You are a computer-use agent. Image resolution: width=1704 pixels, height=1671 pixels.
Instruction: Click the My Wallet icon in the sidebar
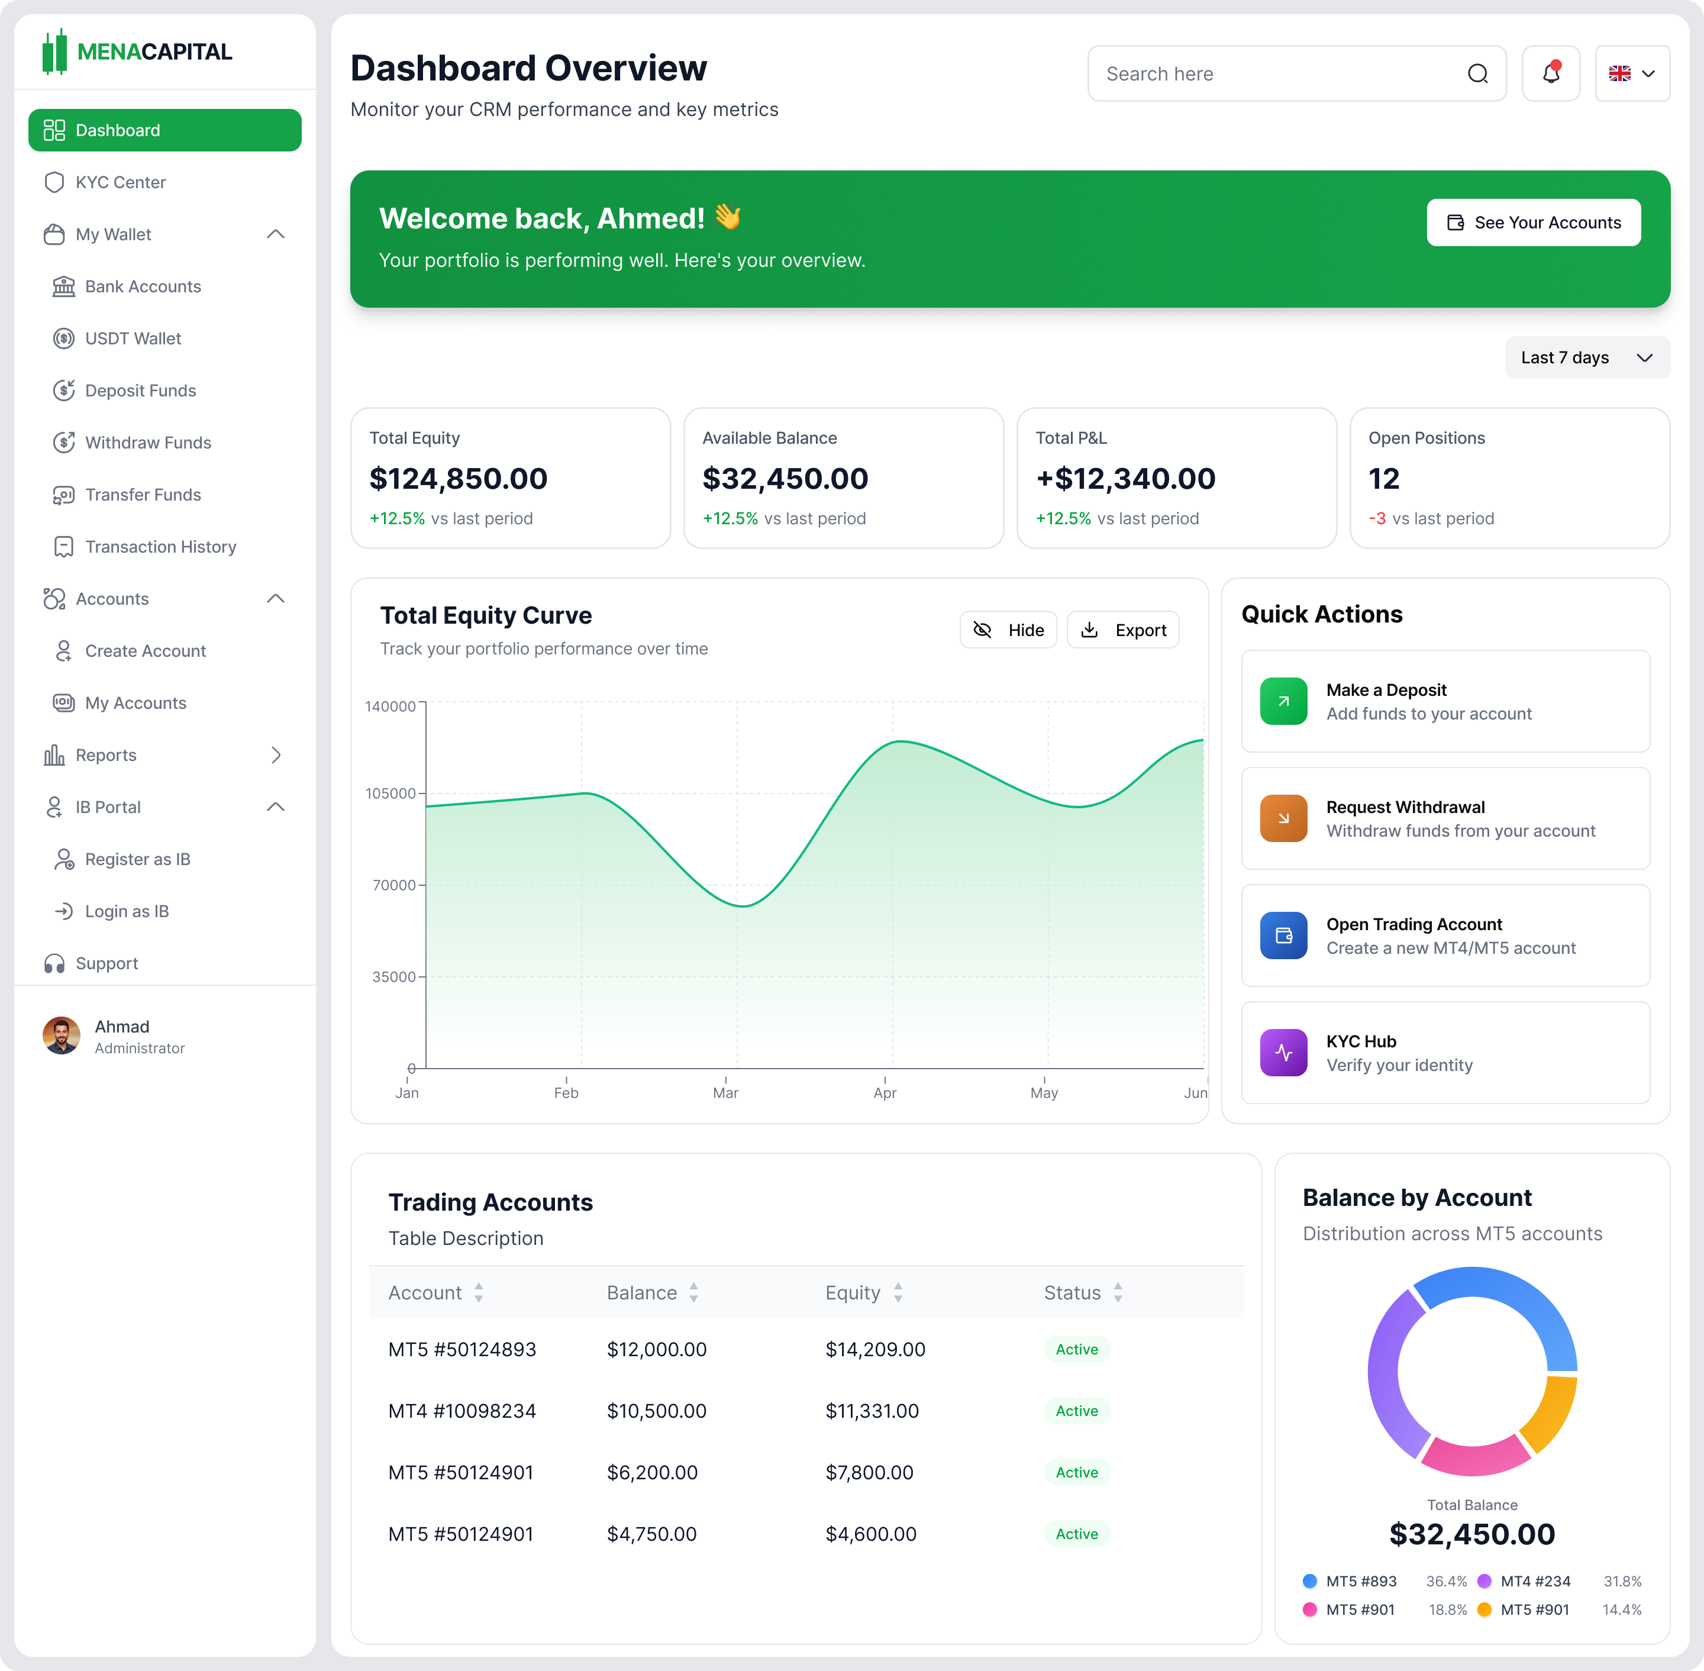[x=54, y=234]
